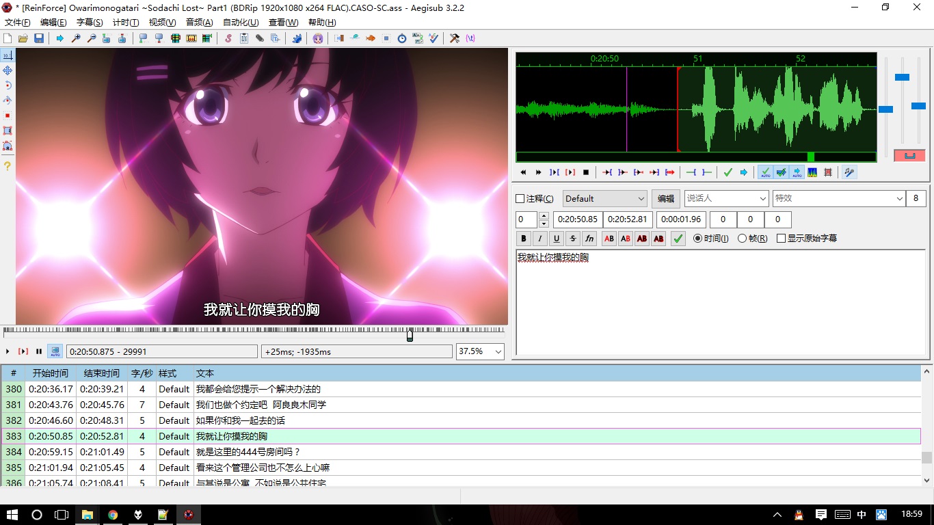Toggle the audio slider link button
934x525 pixels.
click(909, 156)
